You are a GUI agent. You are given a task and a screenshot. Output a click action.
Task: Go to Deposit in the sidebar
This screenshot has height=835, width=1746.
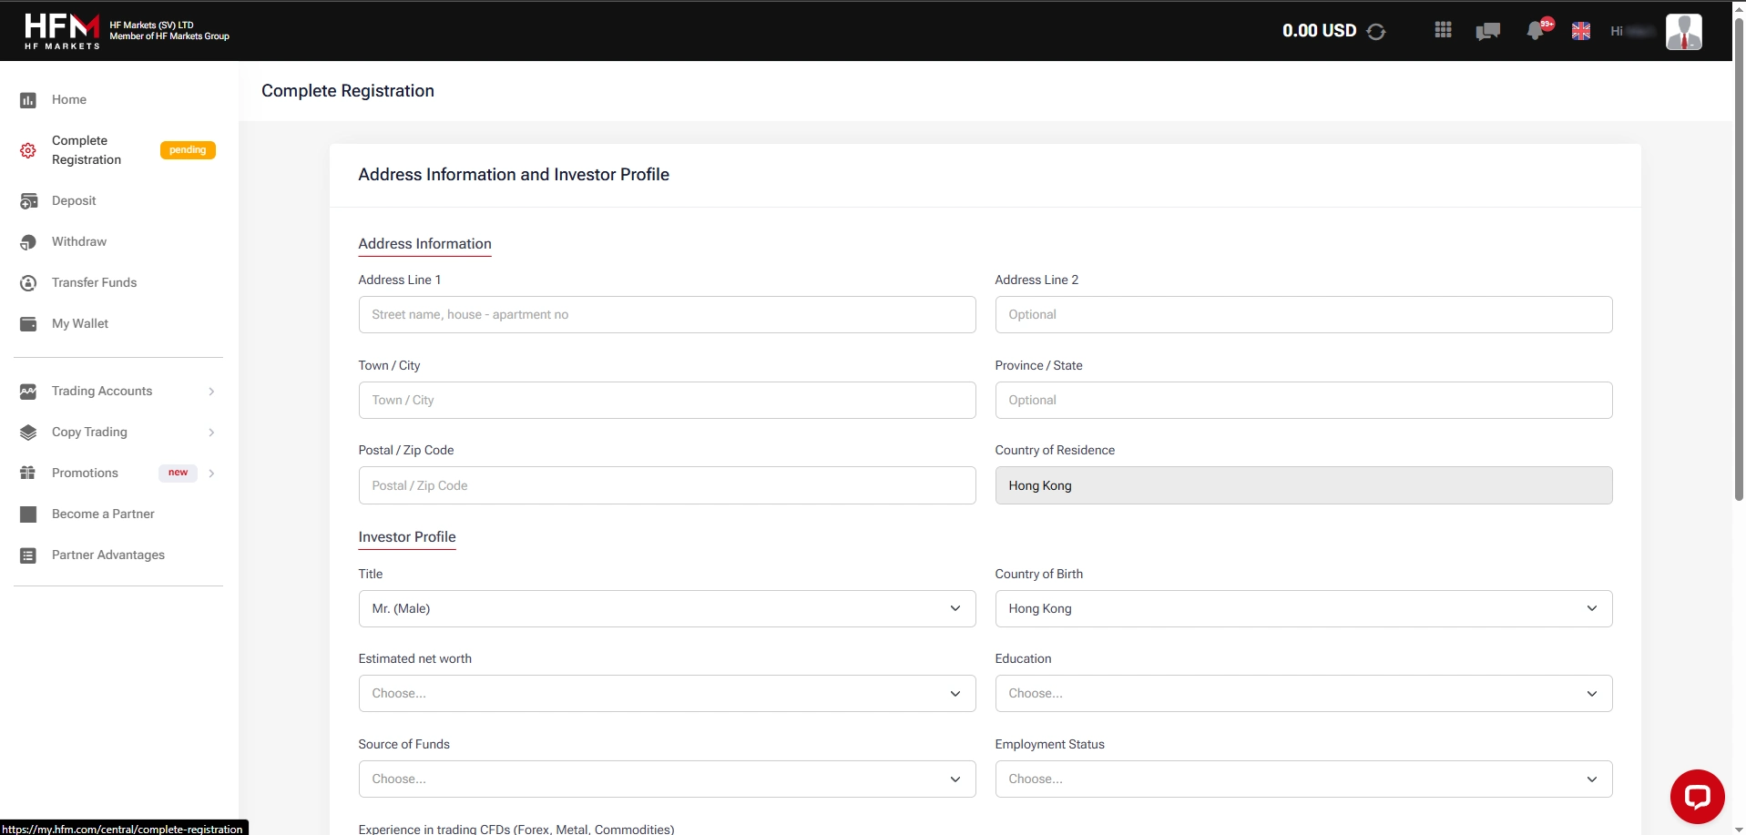(x=74, y=200)
